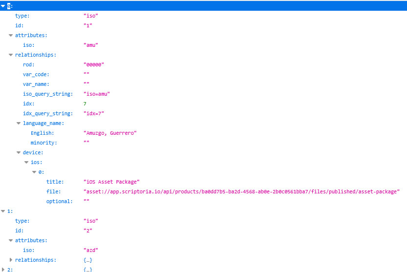The height and width of the screenshot is (272, 407).
Task: Collapse the attributes node under item 1
Action: click(x=11, y=240)
